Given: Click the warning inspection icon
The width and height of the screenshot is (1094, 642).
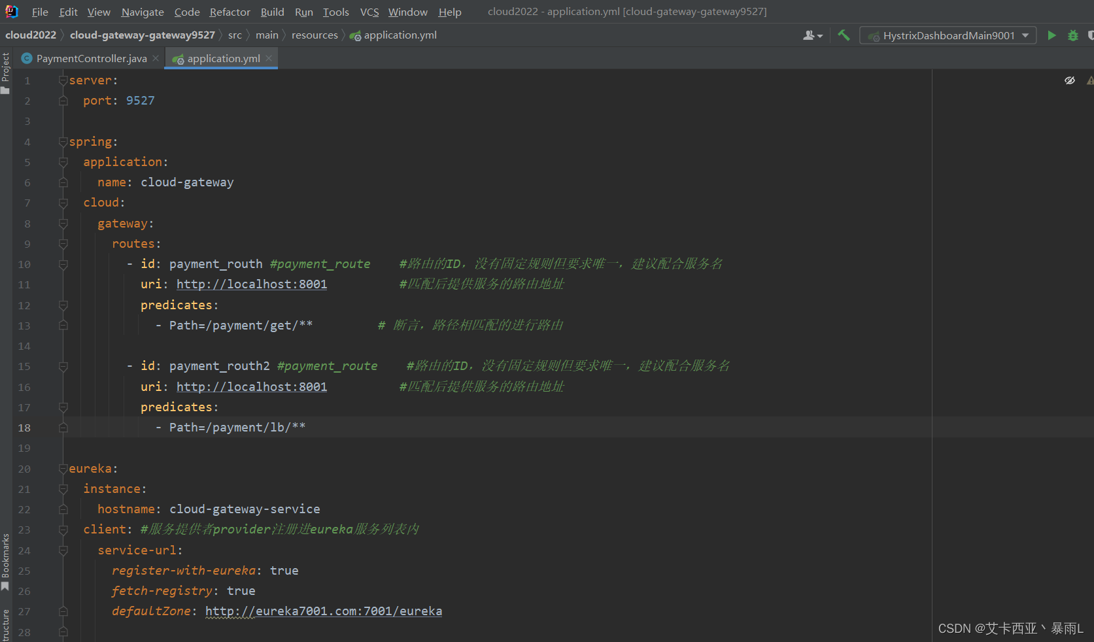Looking at the screenshot, I should (x=1090, y=80).
